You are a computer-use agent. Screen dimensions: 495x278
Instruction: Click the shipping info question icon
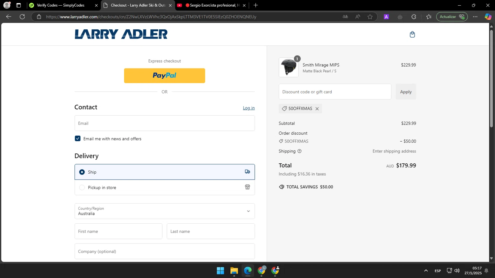click(x=300, y=151)
